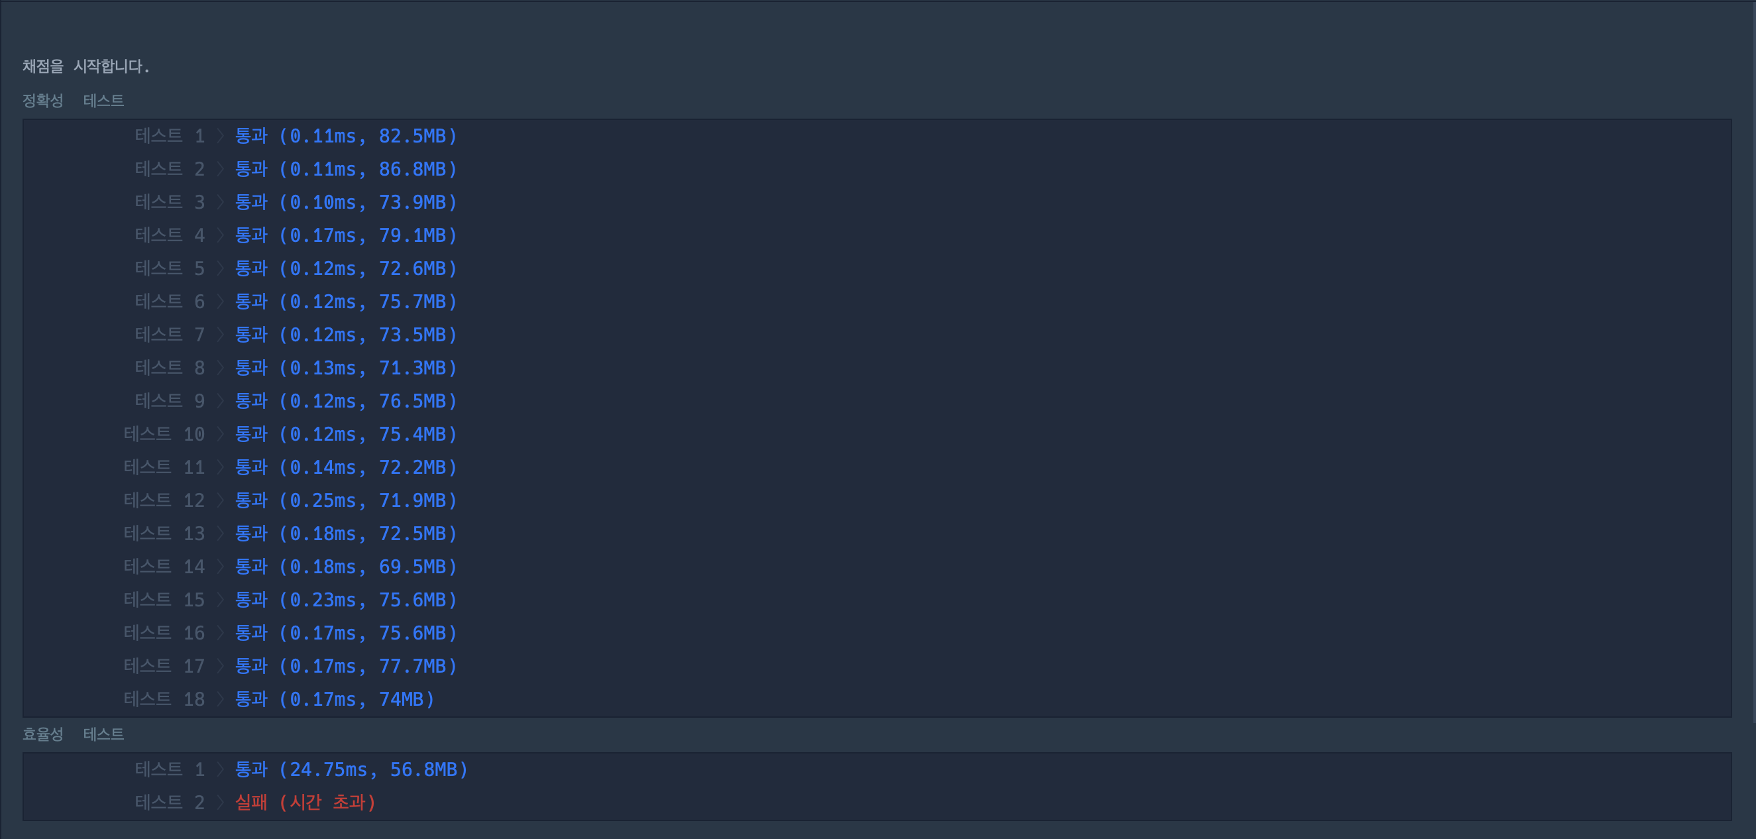This screenshot has width=1756, height=839.
Task: Click the chevron beside 테스트 12
Action: click(220, 500)
